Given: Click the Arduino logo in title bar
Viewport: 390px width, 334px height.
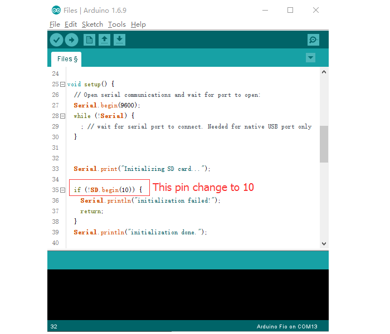Looking at the screenshot, I should (56, 10).
